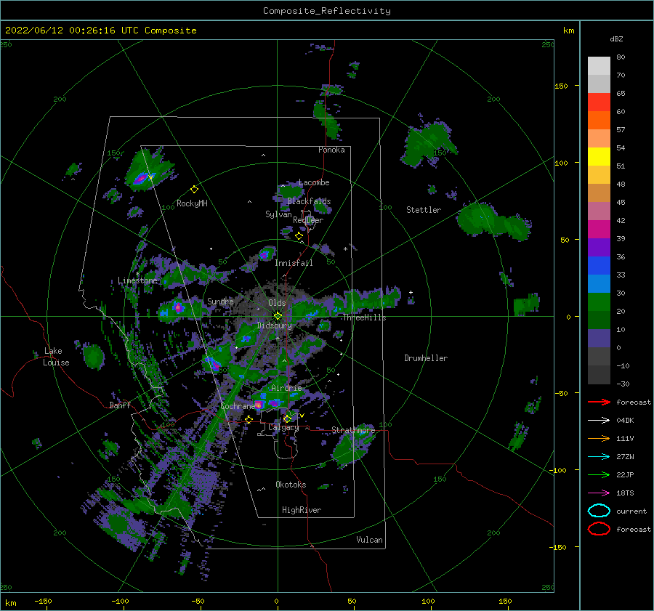The height and width of the screenshot is (611, 654).
Task: Click the Airdrie city label
Action: tap(286, 388)
